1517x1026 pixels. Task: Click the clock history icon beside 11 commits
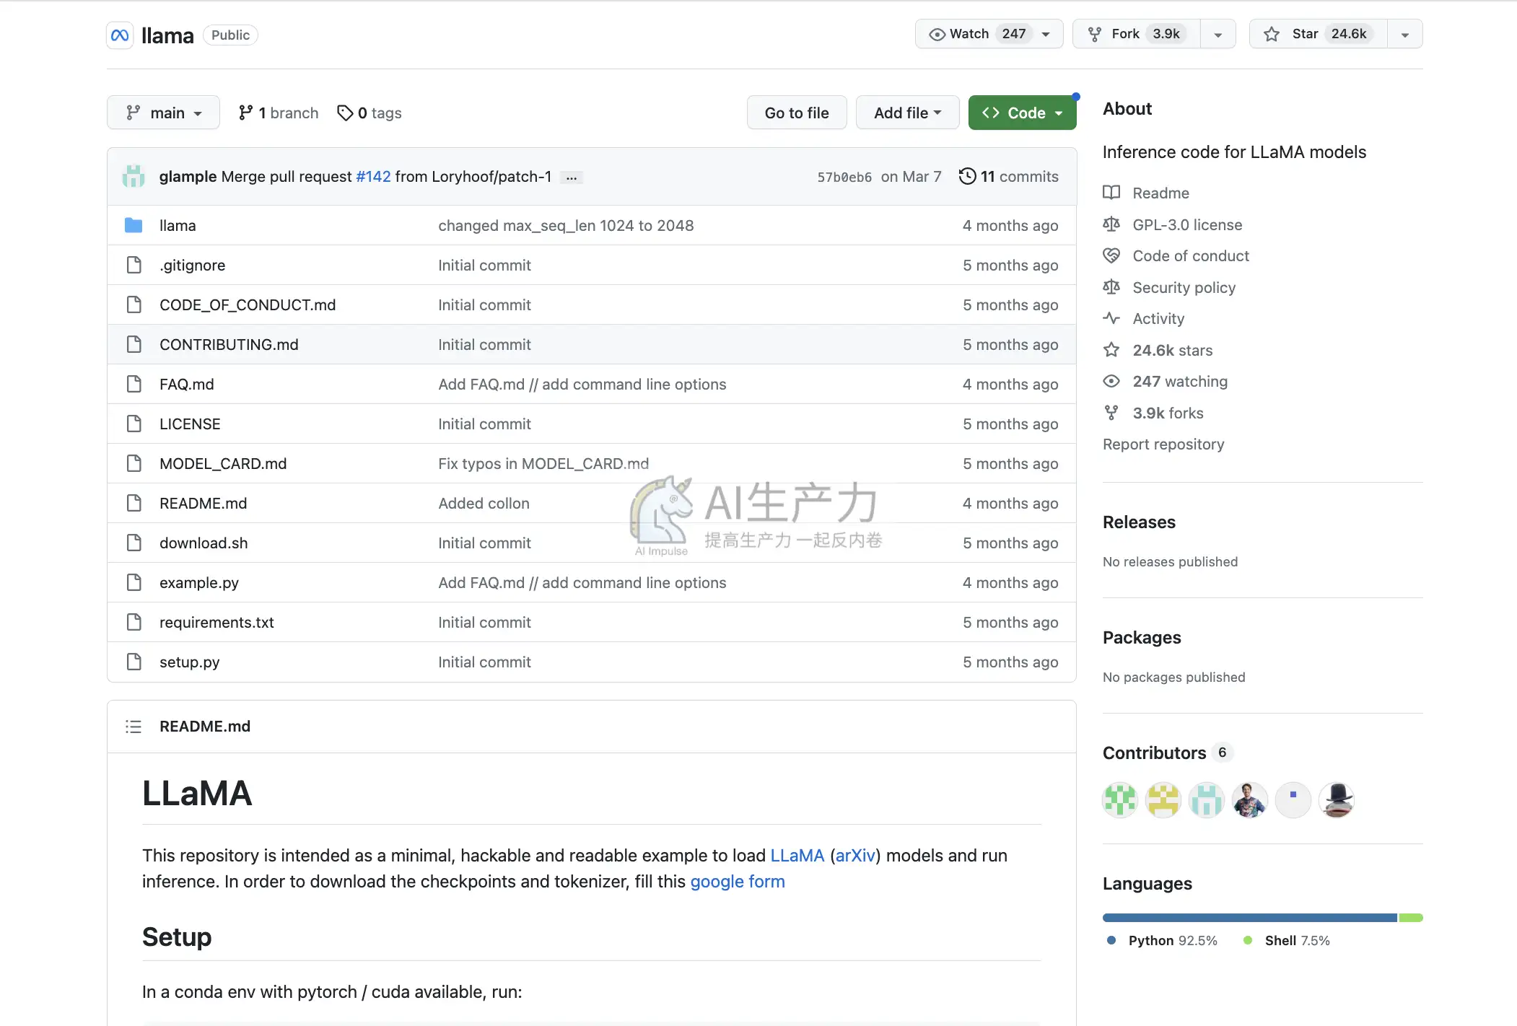coord(967,176)
